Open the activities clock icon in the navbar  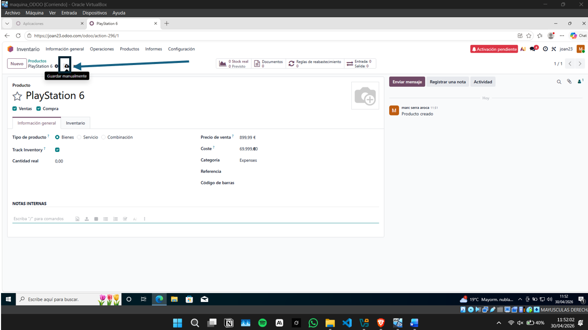tap(545, 49)
